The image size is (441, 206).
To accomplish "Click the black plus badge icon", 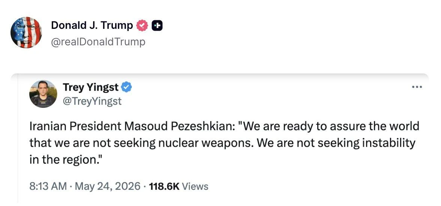I will tap(157, 26).
